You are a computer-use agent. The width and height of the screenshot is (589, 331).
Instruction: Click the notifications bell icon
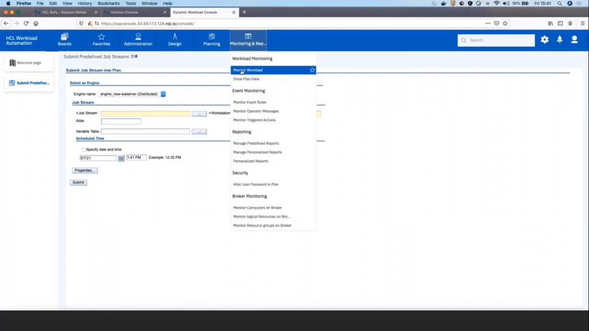click(559, 40)
